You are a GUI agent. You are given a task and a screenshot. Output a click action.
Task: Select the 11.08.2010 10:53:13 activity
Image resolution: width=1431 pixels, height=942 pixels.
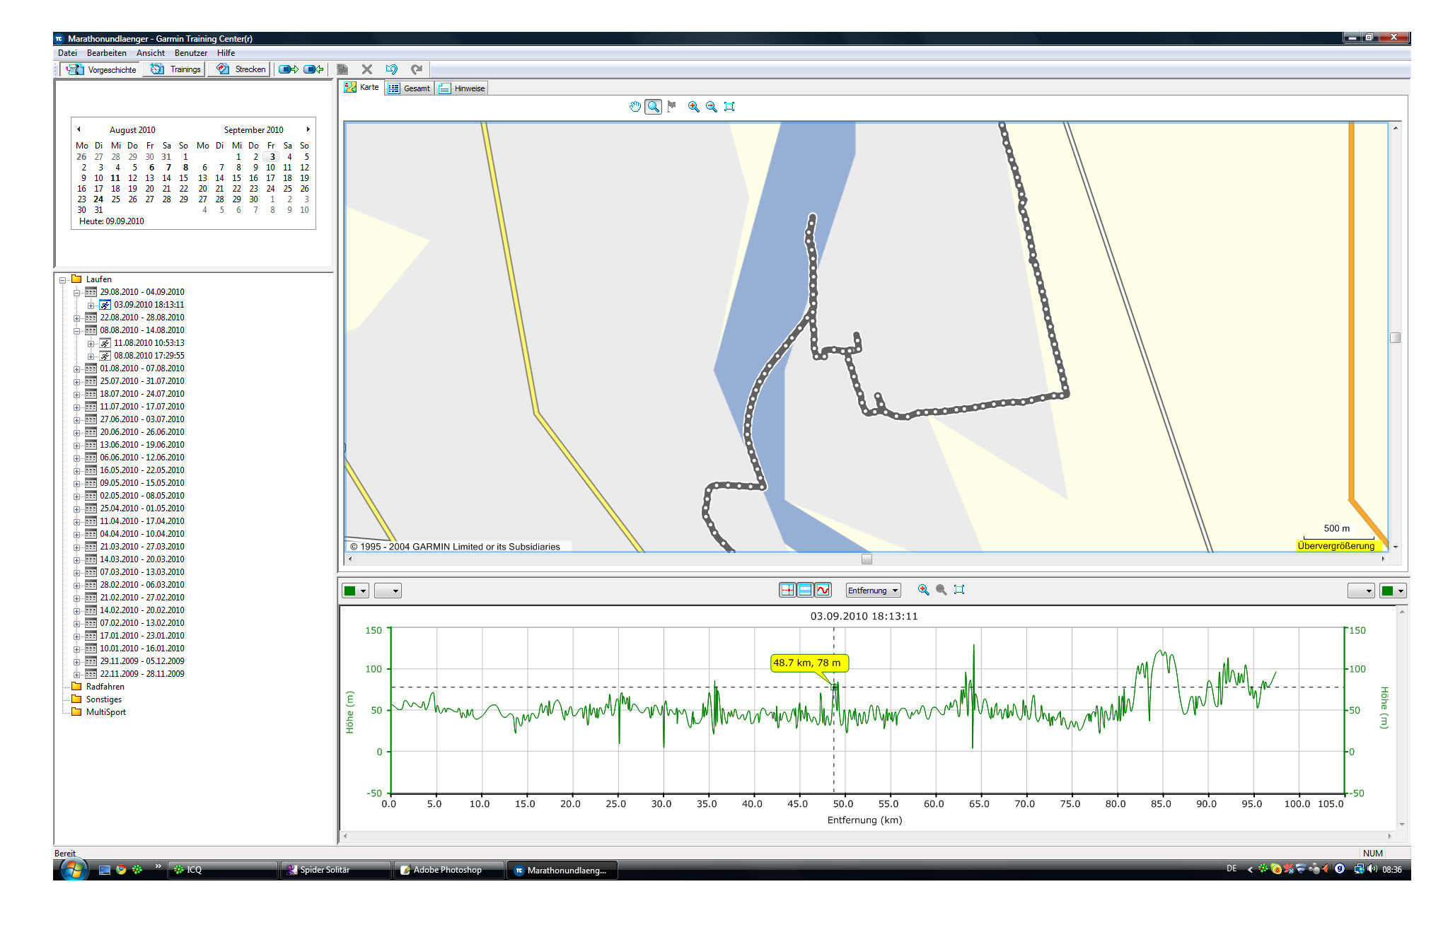click(149, 343)
